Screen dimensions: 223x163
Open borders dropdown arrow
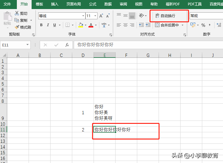pyautogui.click(x=73, y=25)
